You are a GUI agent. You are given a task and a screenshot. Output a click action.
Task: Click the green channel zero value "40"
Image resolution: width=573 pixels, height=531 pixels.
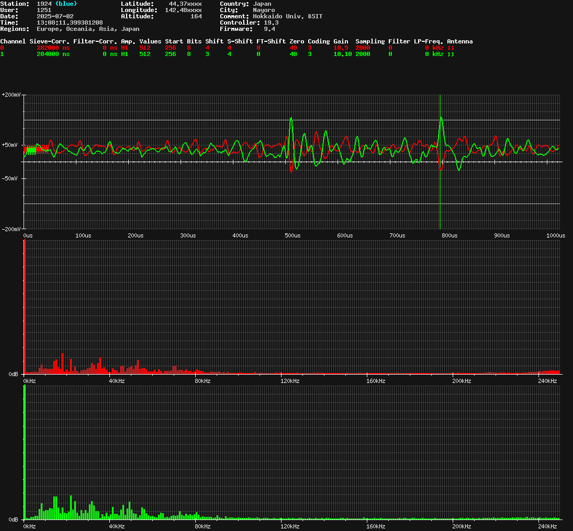[x=293, y=54]
